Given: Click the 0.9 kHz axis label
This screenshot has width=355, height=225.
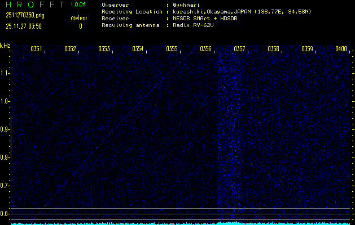Looking at the screenshot, I should (x=5, y=129).
